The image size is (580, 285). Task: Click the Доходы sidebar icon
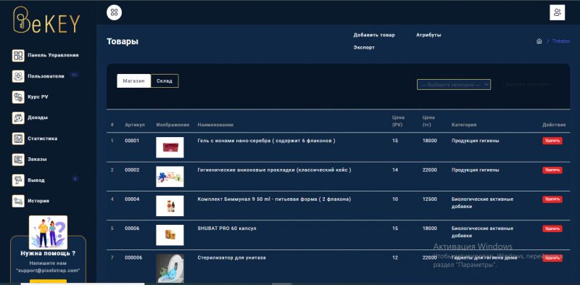[18, 117]
